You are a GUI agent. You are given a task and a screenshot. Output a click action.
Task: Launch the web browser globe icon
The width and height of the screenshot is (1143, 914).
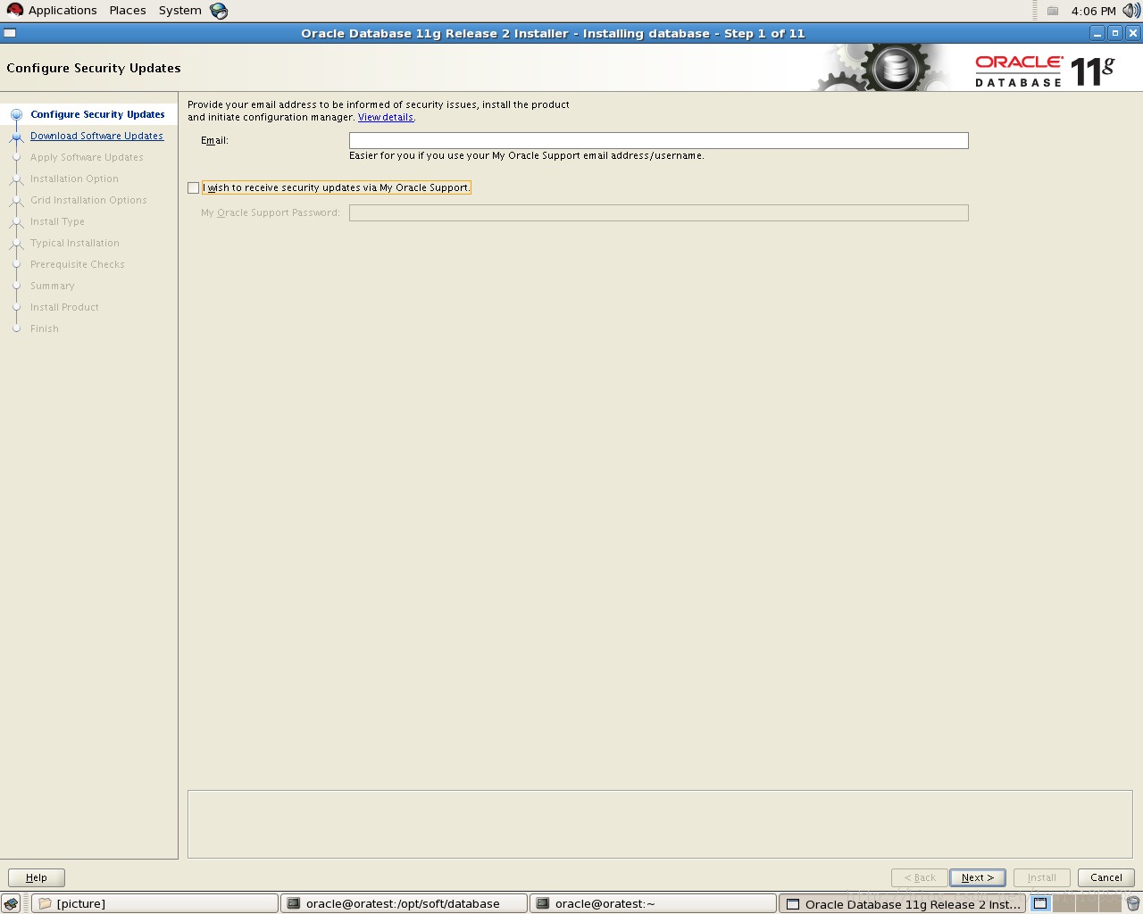point(219,11)
